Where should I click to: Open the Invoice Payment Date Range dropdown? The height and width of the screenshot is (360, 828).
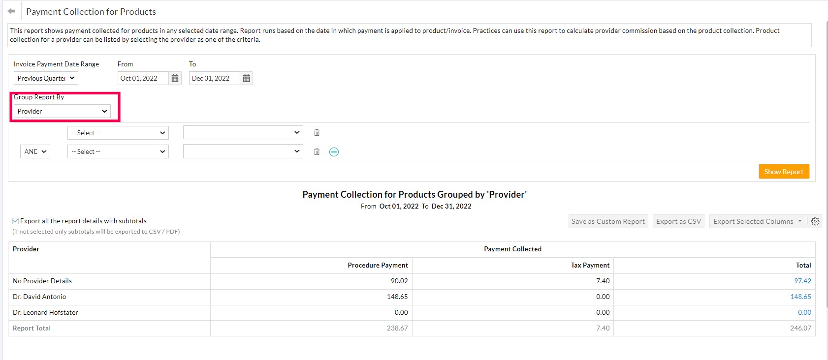pyautogui.click(x=46, y=78)
